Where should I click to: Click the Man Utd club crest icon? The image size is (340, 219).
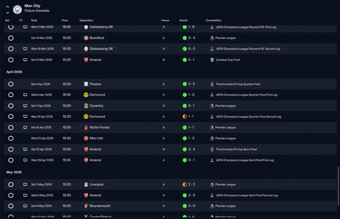tap(86, 138)
